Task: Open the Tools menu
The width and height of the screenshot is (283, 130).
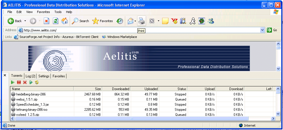Action: coord(58,12)
